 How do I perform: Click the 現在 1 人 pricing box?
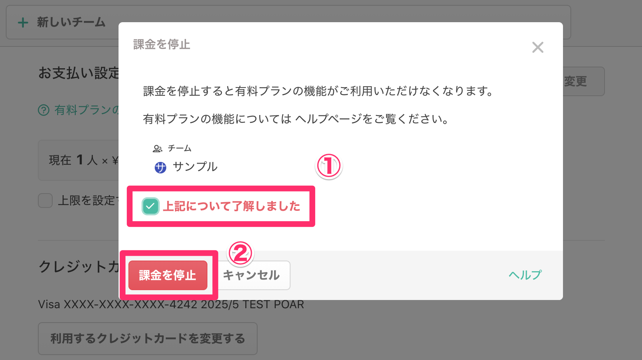coord(78,160)
